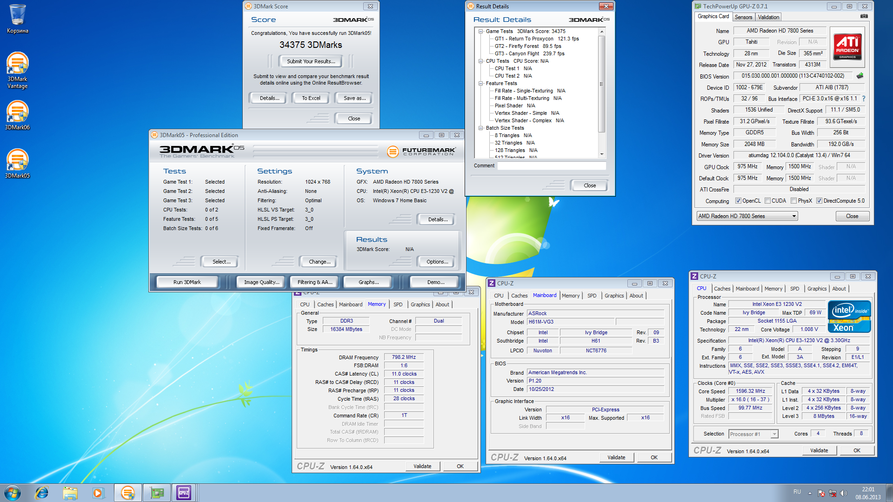Click the Comment input field in Result Details
The height and width of the screenshot is (502, 893).
[552, 166]
